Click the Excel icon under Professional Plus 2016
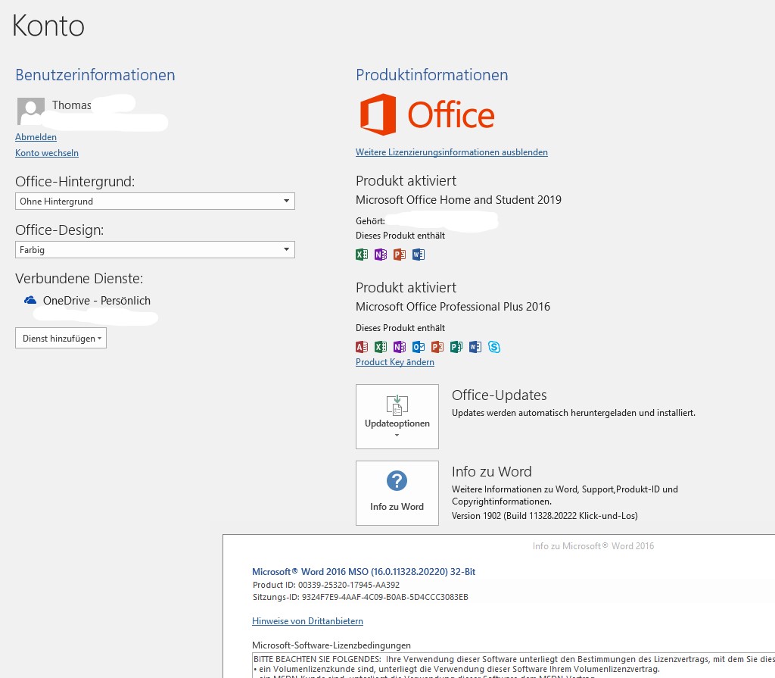Viewport: 775px width, 678px height. tap(381, 347)
